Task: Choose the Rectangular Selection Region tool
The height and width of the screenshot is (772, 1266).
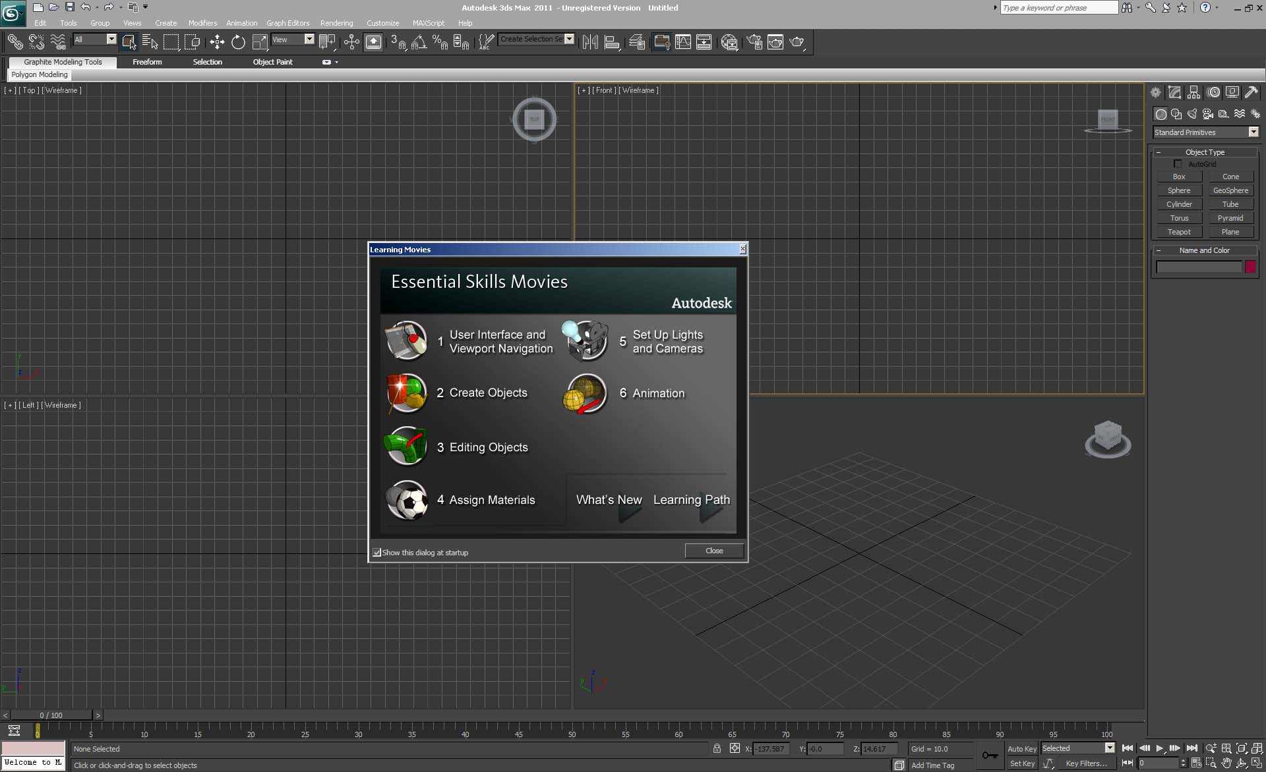Action: [171, 42]
